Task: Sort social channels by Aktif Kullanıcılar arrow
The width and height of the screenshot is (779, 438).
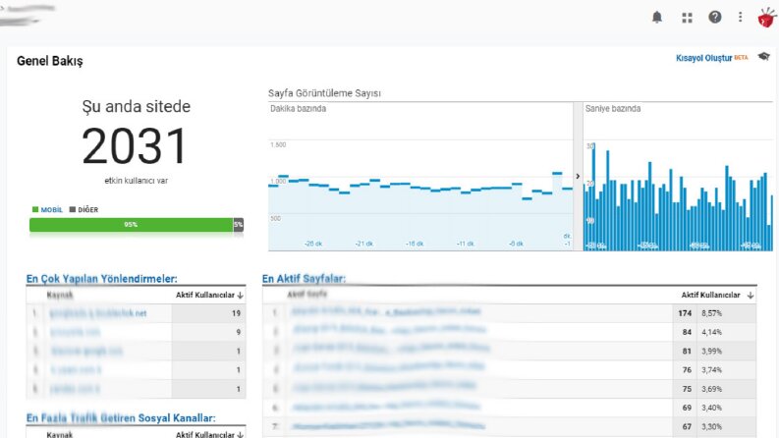Action: coord(241,434)
